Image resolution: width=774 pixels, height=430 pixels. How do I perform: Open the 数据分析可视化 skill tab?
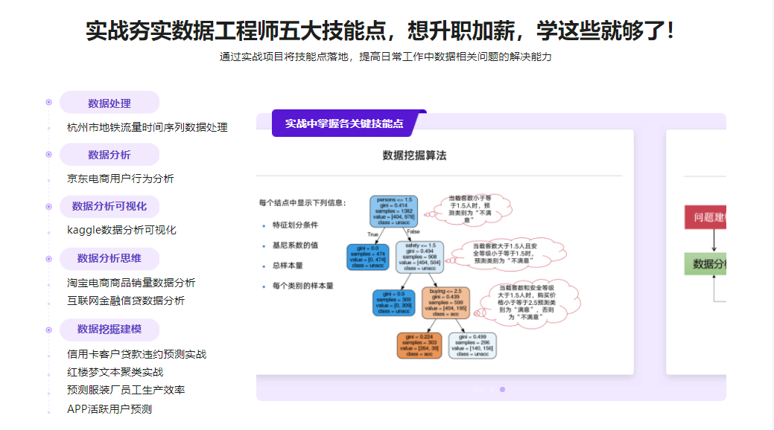pyautogui.click(x=110, y=206)
